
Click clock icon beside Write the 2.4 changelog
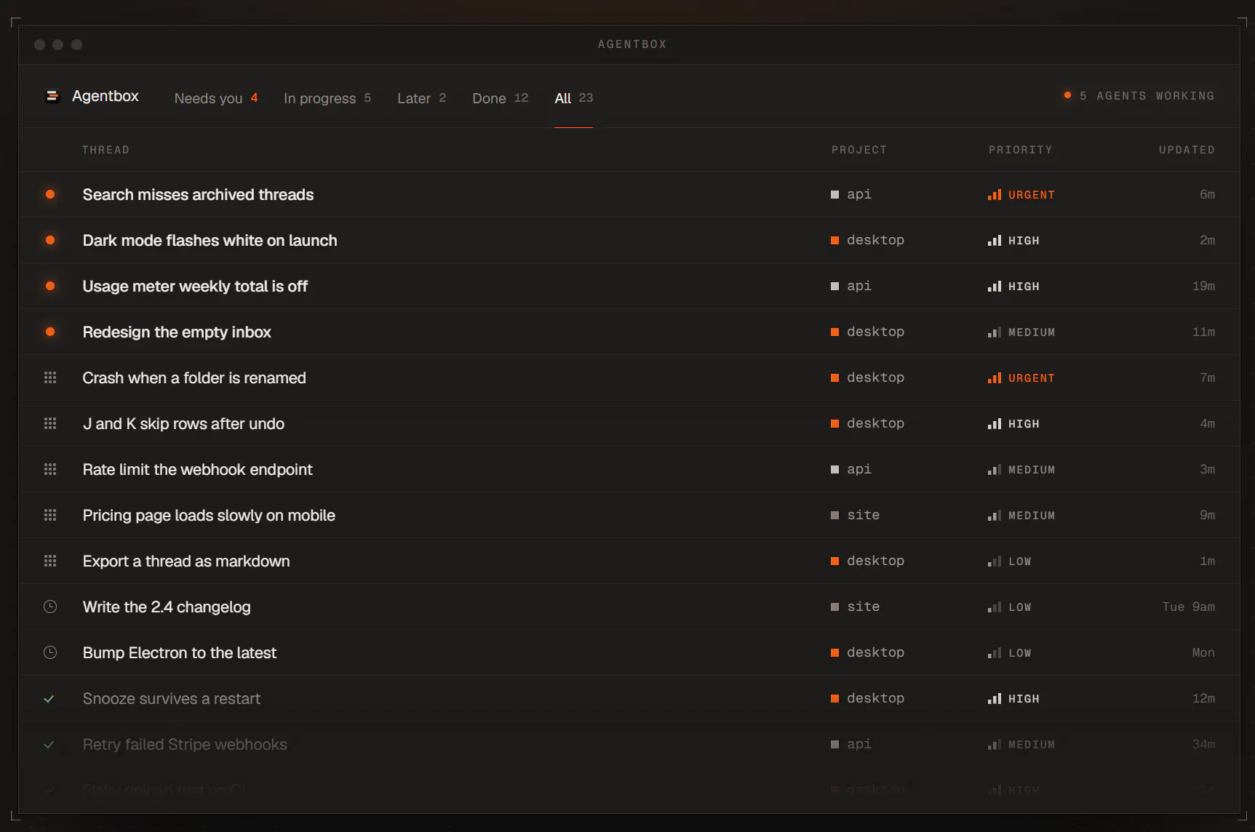[x=50, y=607]
